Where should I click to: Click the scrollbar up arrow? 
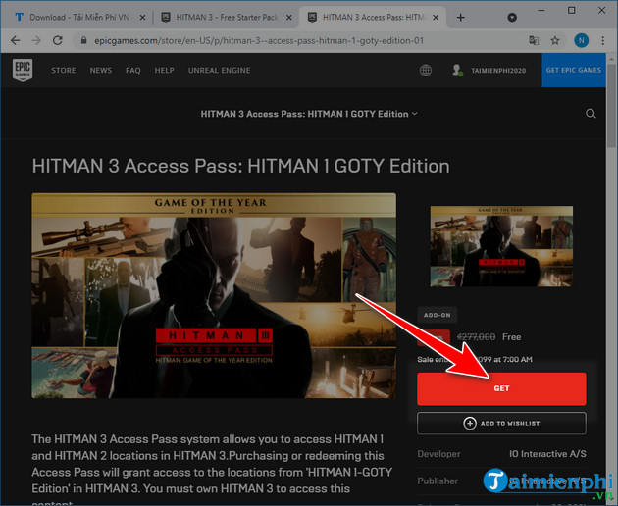click(612, 59)
